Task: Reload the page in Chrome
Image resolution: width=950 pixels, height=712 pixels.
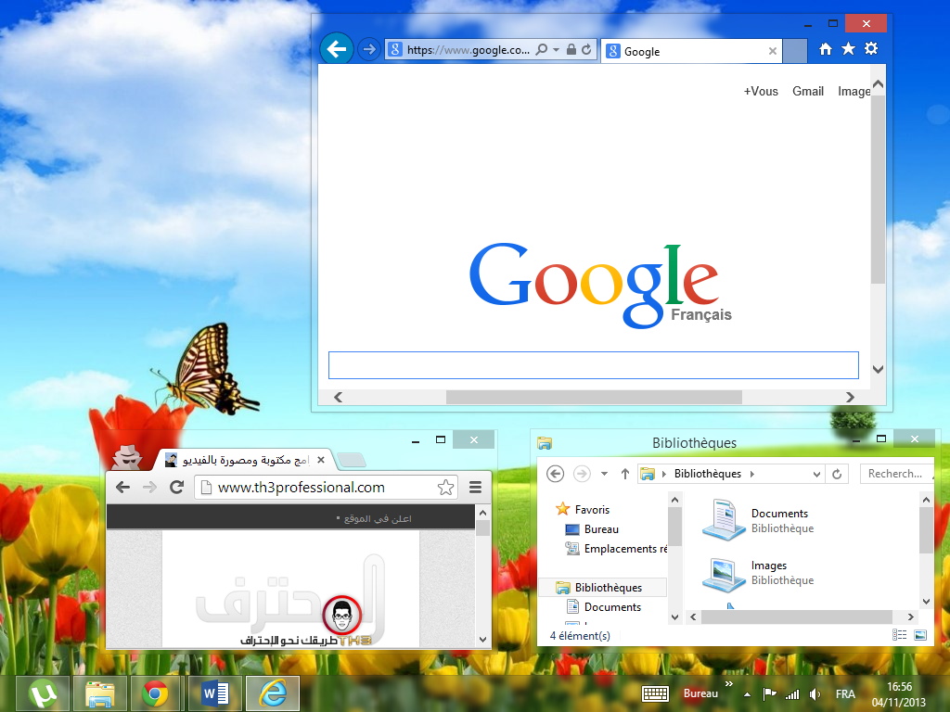Action: click(176, 487)
